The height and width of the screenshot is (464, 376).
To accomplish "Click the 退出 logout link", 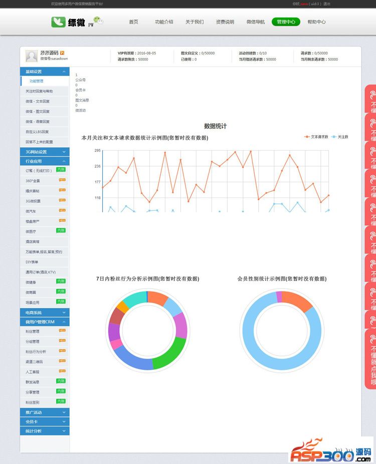I will pyautogui.click(x=326, y=4).
